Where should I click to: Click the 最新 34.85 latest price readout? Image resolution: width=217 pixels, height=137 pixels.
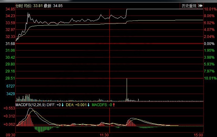[x=53, y=6]
